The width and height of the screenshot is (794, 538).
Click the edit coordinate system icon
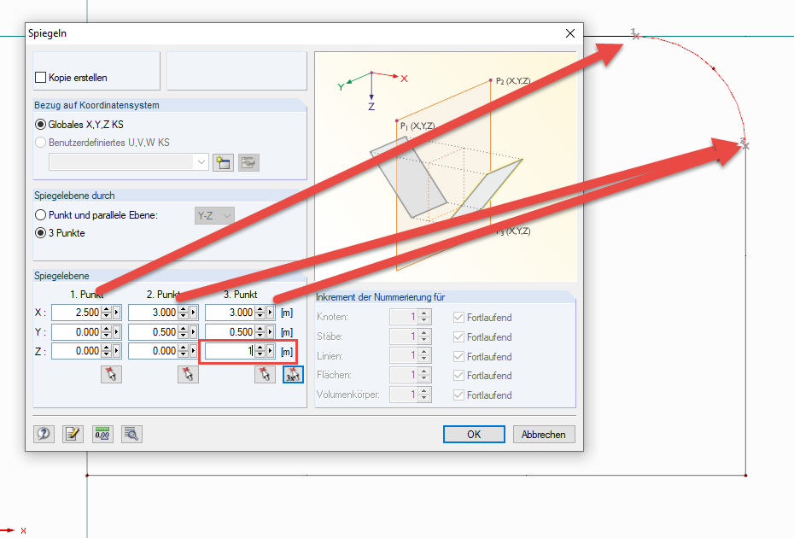click(x=248, y=162)
